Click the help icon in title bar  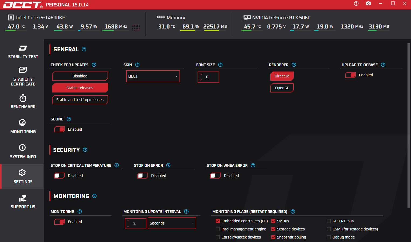356,3
